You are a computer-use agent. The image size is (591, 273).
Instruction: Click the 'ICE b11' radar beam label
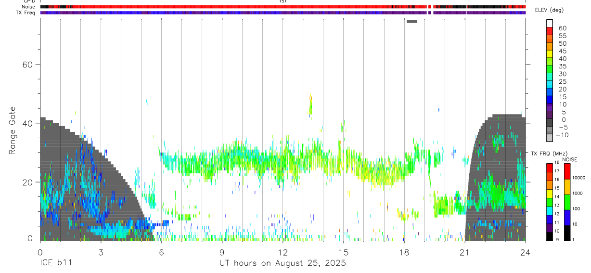click(55, 263)
